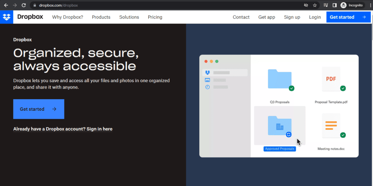Screen dimensions: 373x186
Task: Click the Incognito profile badge
Action: coord(353,5)
